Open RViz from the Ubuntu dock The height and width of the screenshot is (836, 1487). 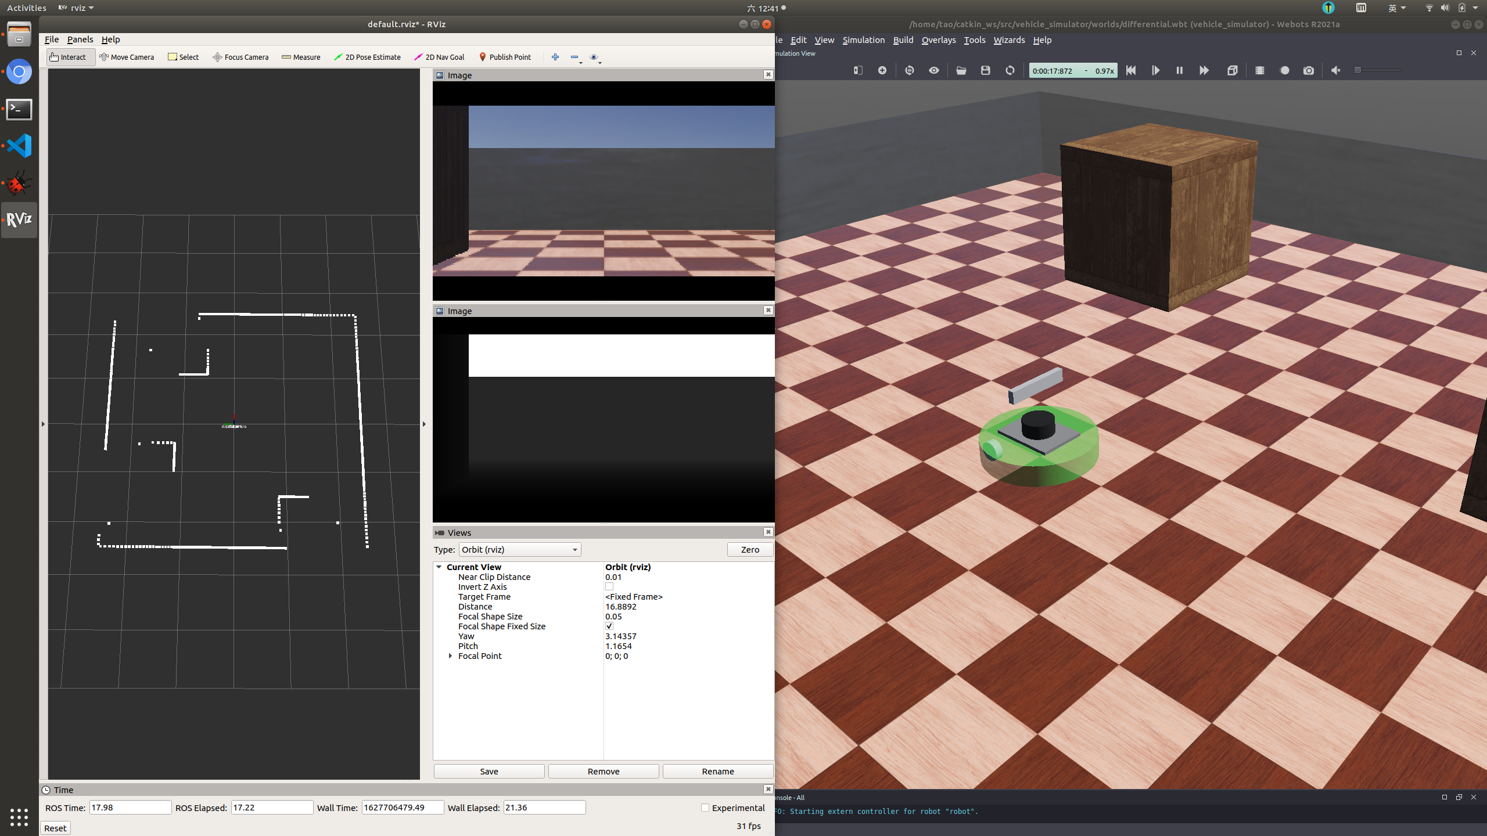point(19,219)
